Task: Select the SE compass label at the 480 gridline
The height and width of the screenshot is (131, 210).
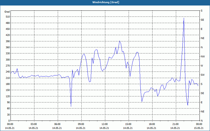Action: 202,20
